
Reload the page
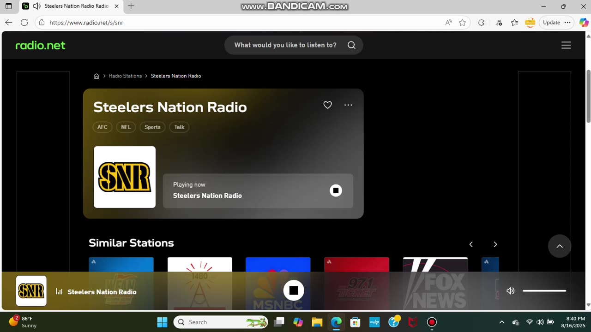coord(24,22)
